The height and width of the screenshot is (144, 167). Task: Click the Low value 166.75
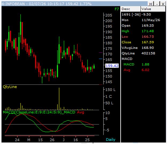(148, 37)
